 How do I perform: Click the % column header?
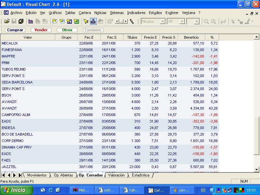click(x=212, y=37)
